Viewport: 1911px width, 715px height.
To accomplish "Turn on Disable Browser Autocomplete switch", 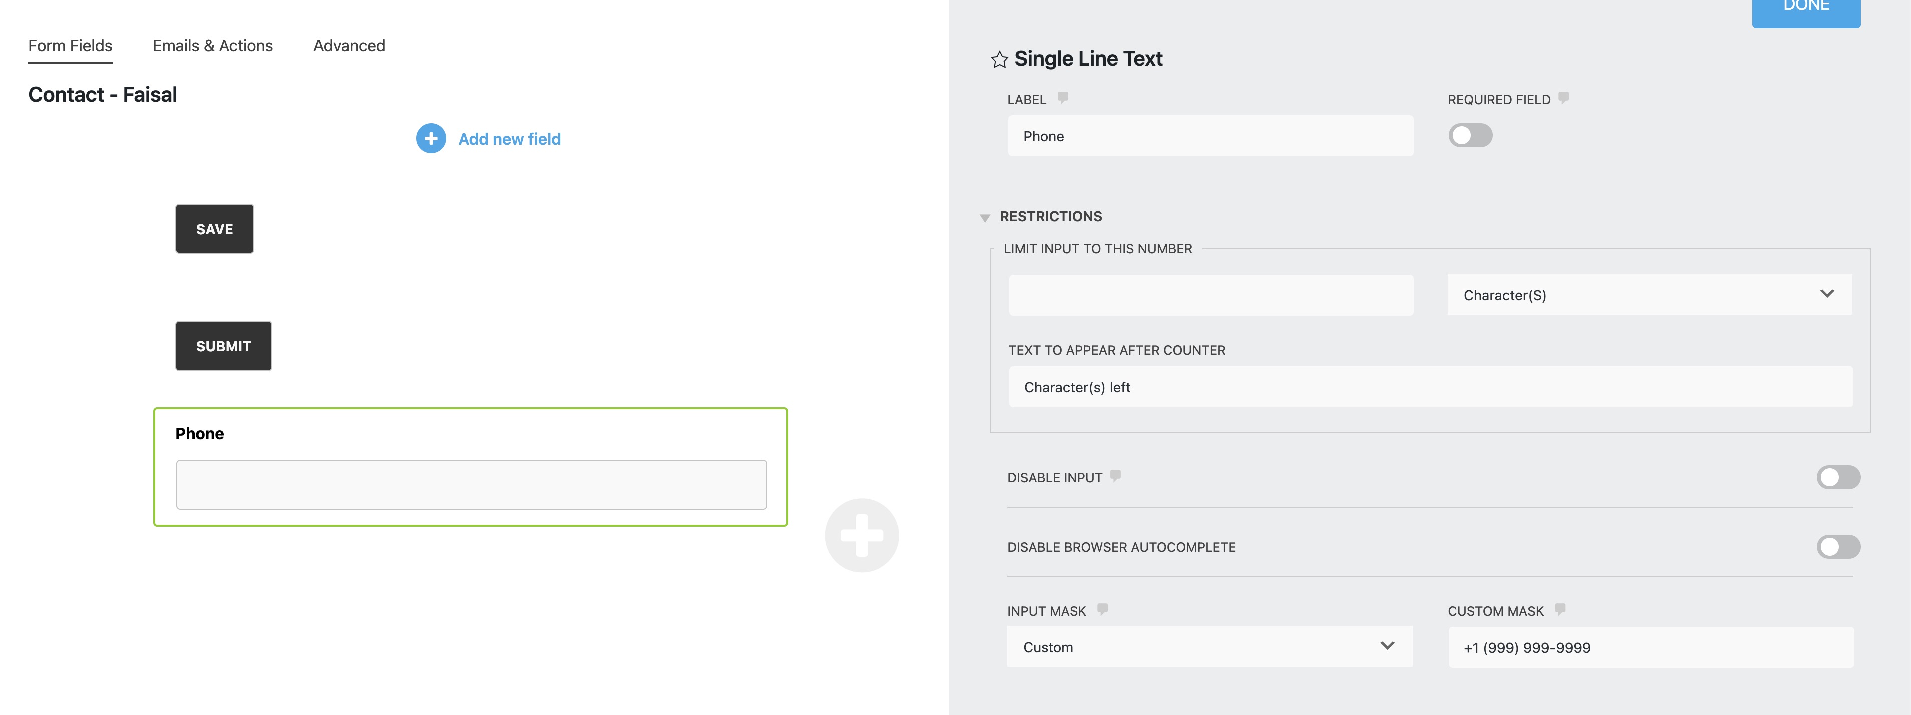I will tap(1837, 547).
